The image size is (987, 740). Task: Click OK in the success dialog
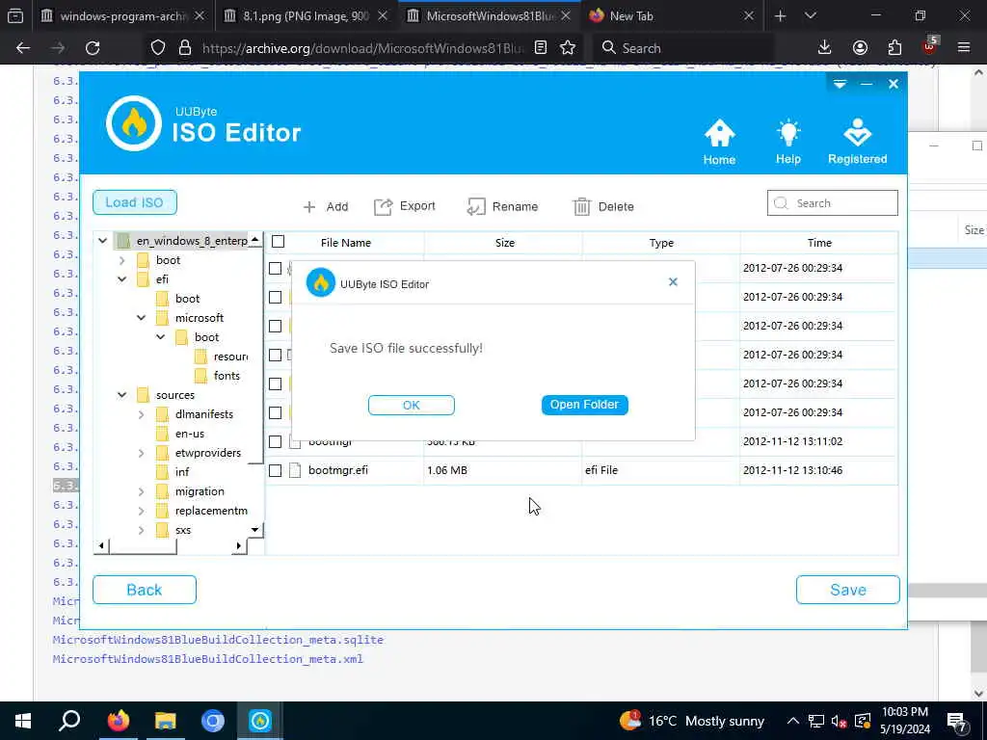411,406
